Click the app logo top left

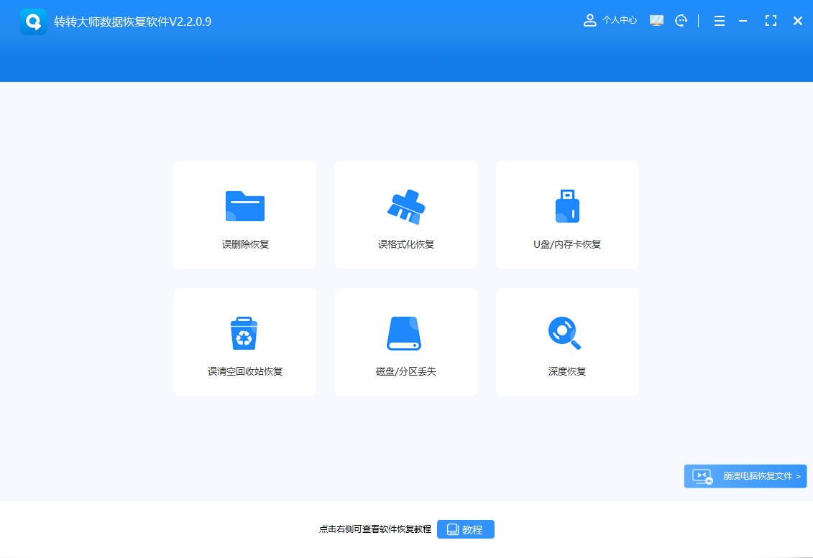32,20
